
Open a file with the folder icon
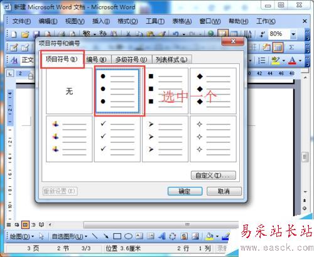tap(25, 34)
